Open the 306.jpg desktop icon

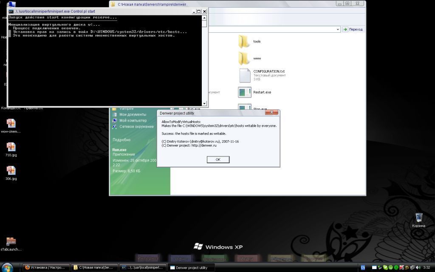pos(11,173)
